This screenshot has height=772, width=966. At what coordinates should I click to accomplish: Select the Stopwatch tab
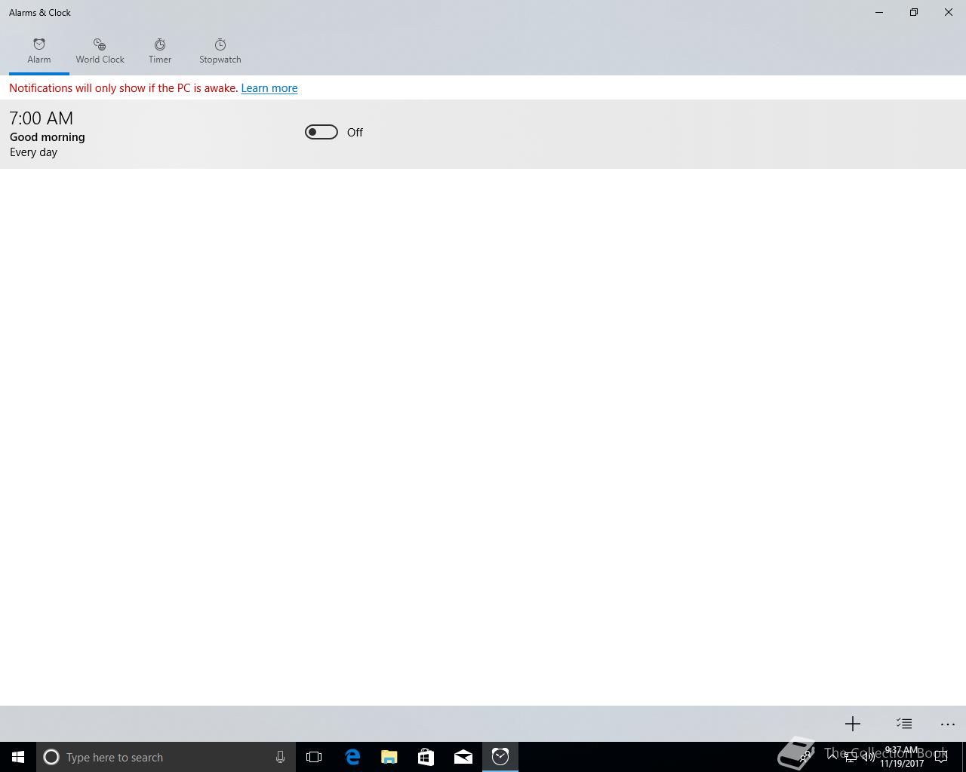point(220,51)
